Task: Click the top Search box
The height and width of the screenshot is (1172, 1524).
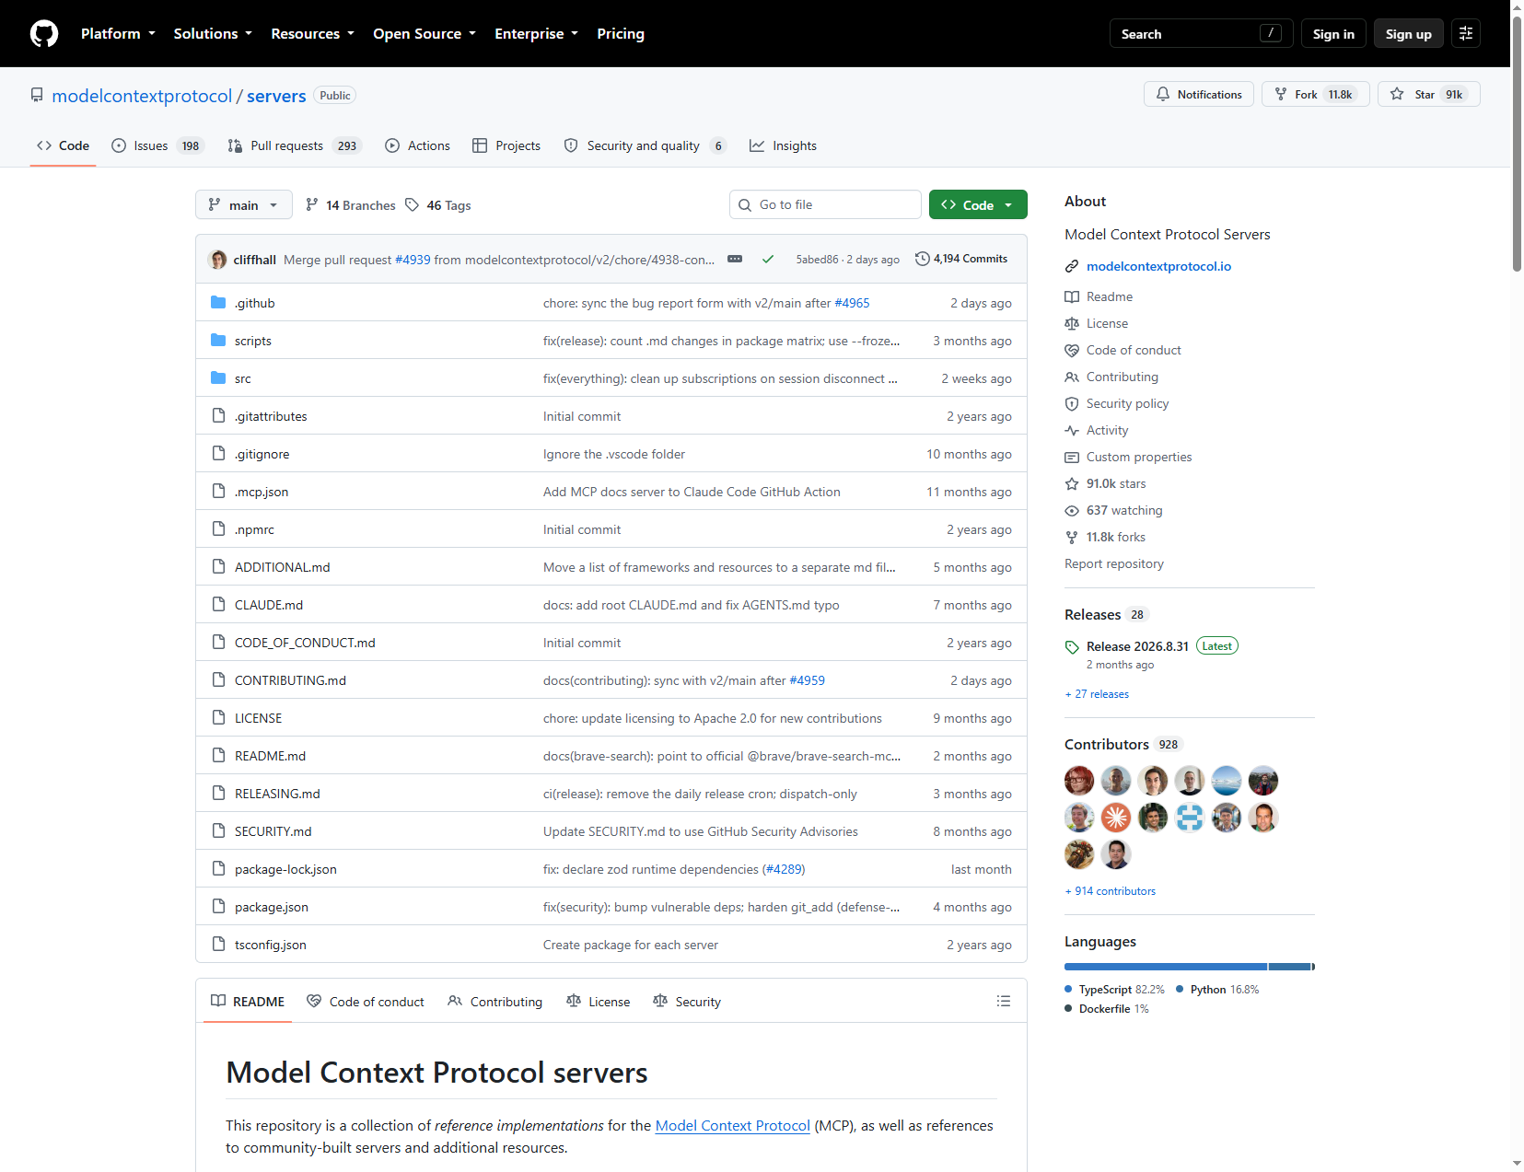Action: [x=1201, y=34]
